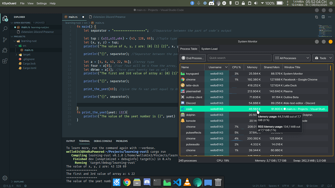
Task: Open the Source Control view
Action: tap(5, 40)
